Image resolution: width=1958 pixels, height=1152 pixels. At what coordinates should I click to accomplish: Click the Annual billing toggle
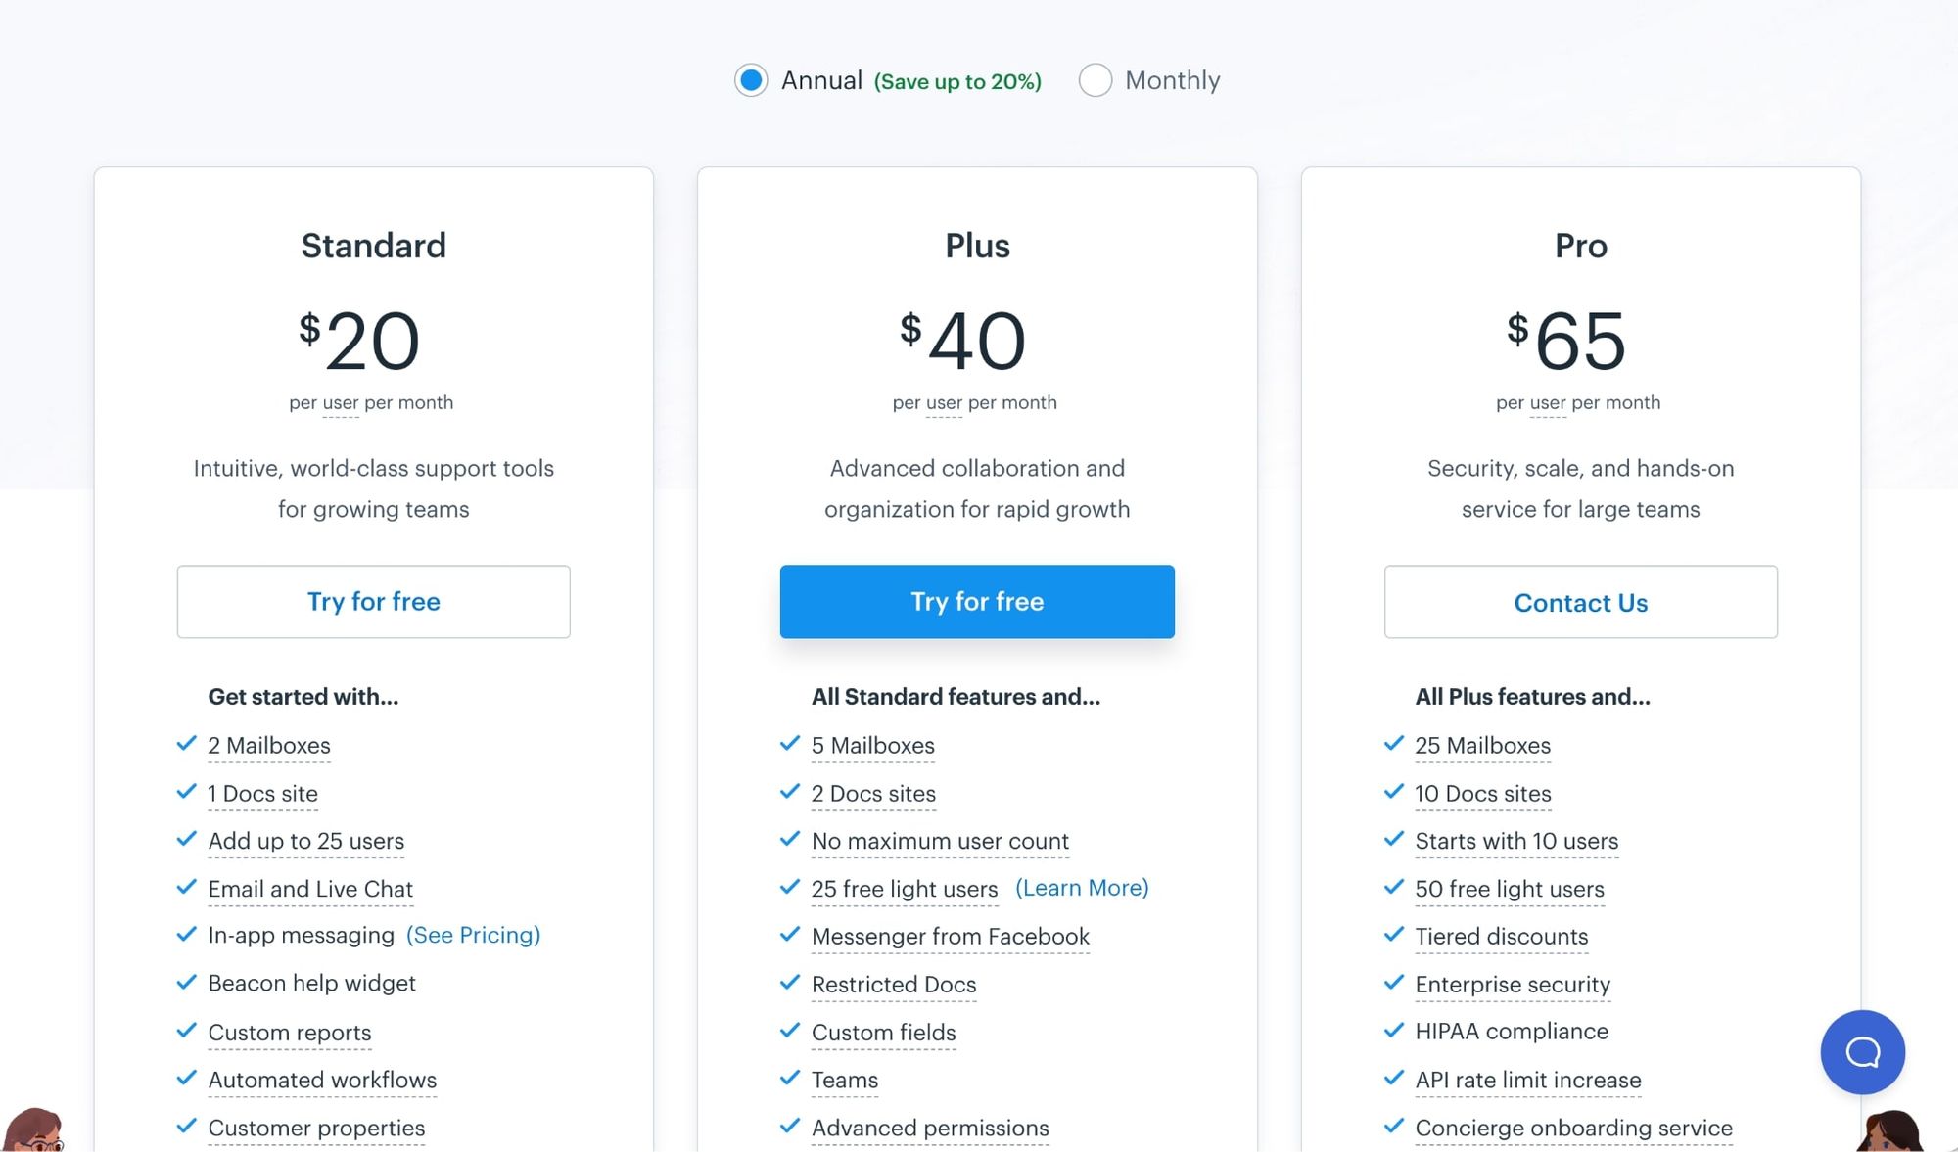753,78
